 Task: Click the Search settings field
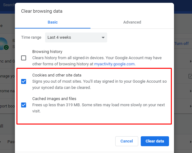(8, 5)
